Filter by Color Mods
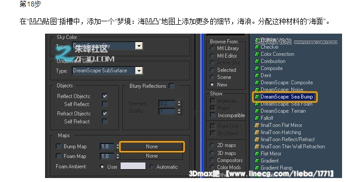The image size is (348, 182). coord(212,167)
